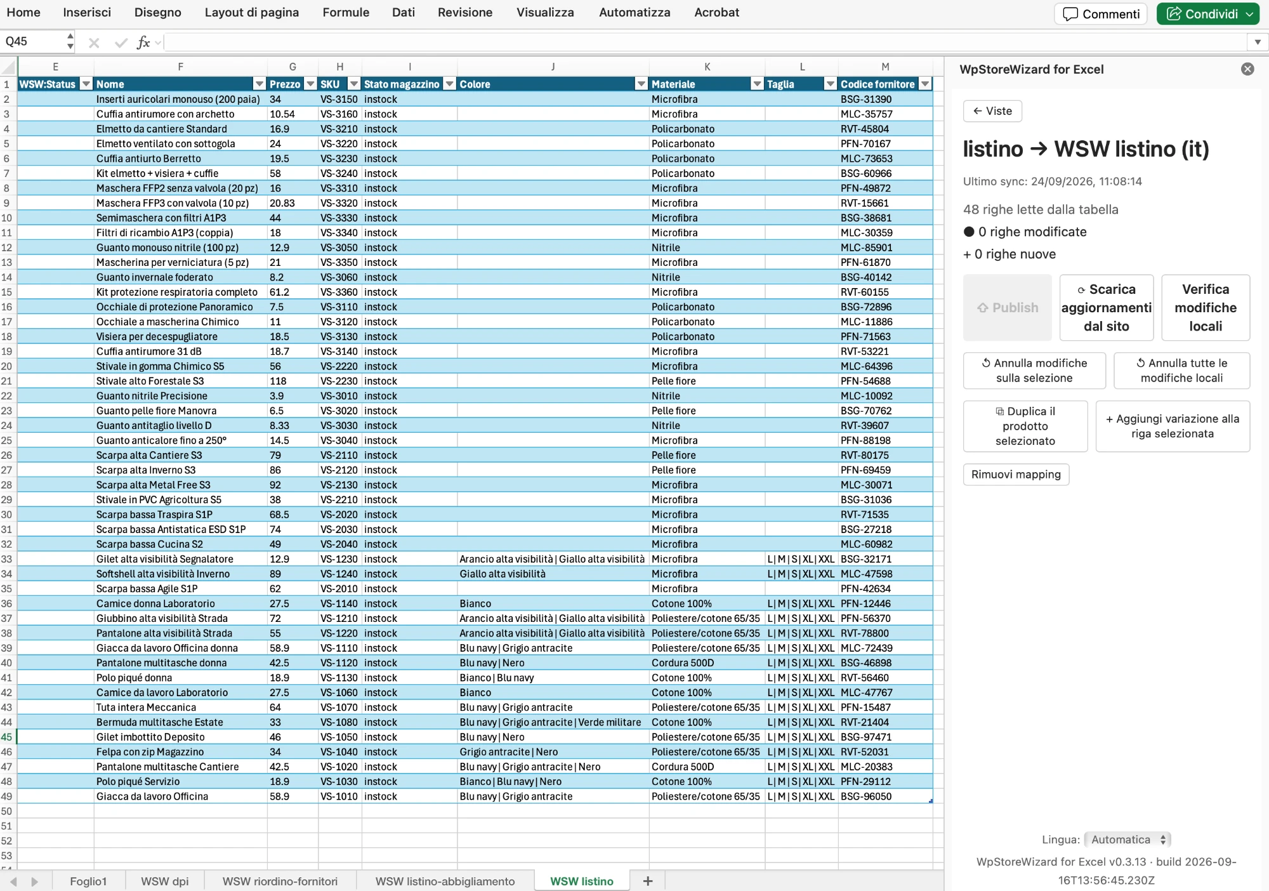Go to previous sheet with the left arrow

click(x=13, y=881)
